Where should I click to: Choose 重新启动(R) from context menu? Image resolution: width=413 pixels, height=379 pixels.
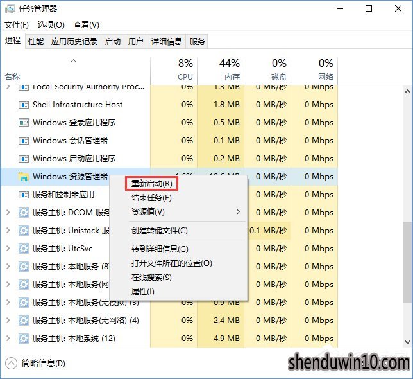click(x=152, y=184)
